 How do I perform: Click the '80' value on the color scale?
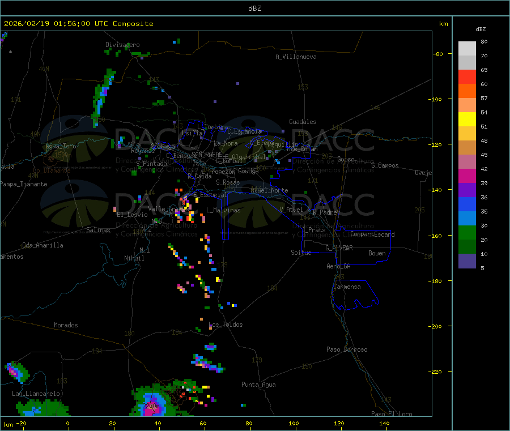click(x=484, y=41)
